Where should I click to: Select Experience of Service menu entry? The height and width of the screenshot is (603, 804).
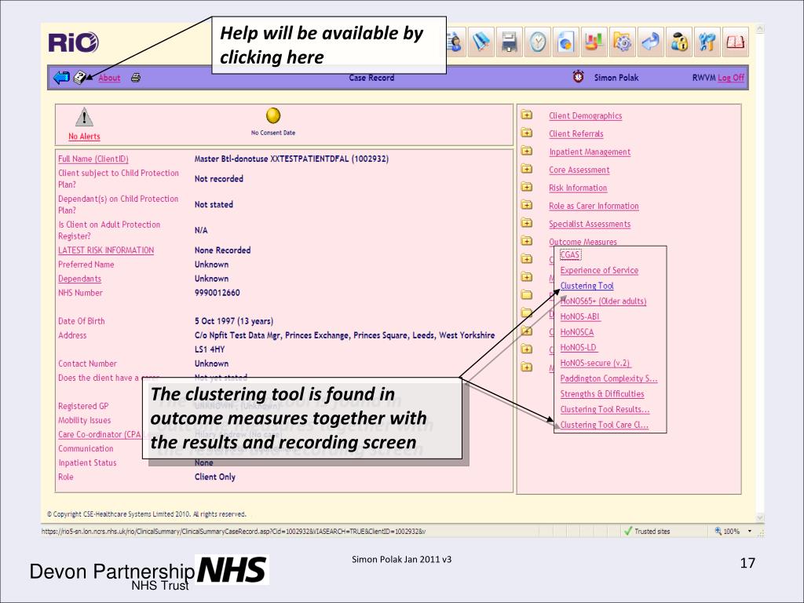coord(599,270)
